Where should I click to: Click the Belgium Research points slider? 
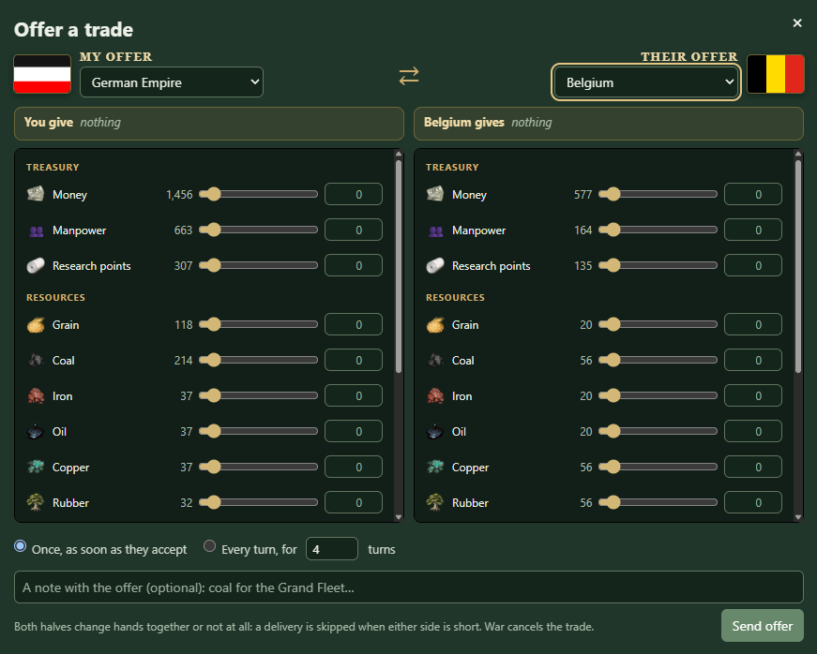tap(658, 265)
